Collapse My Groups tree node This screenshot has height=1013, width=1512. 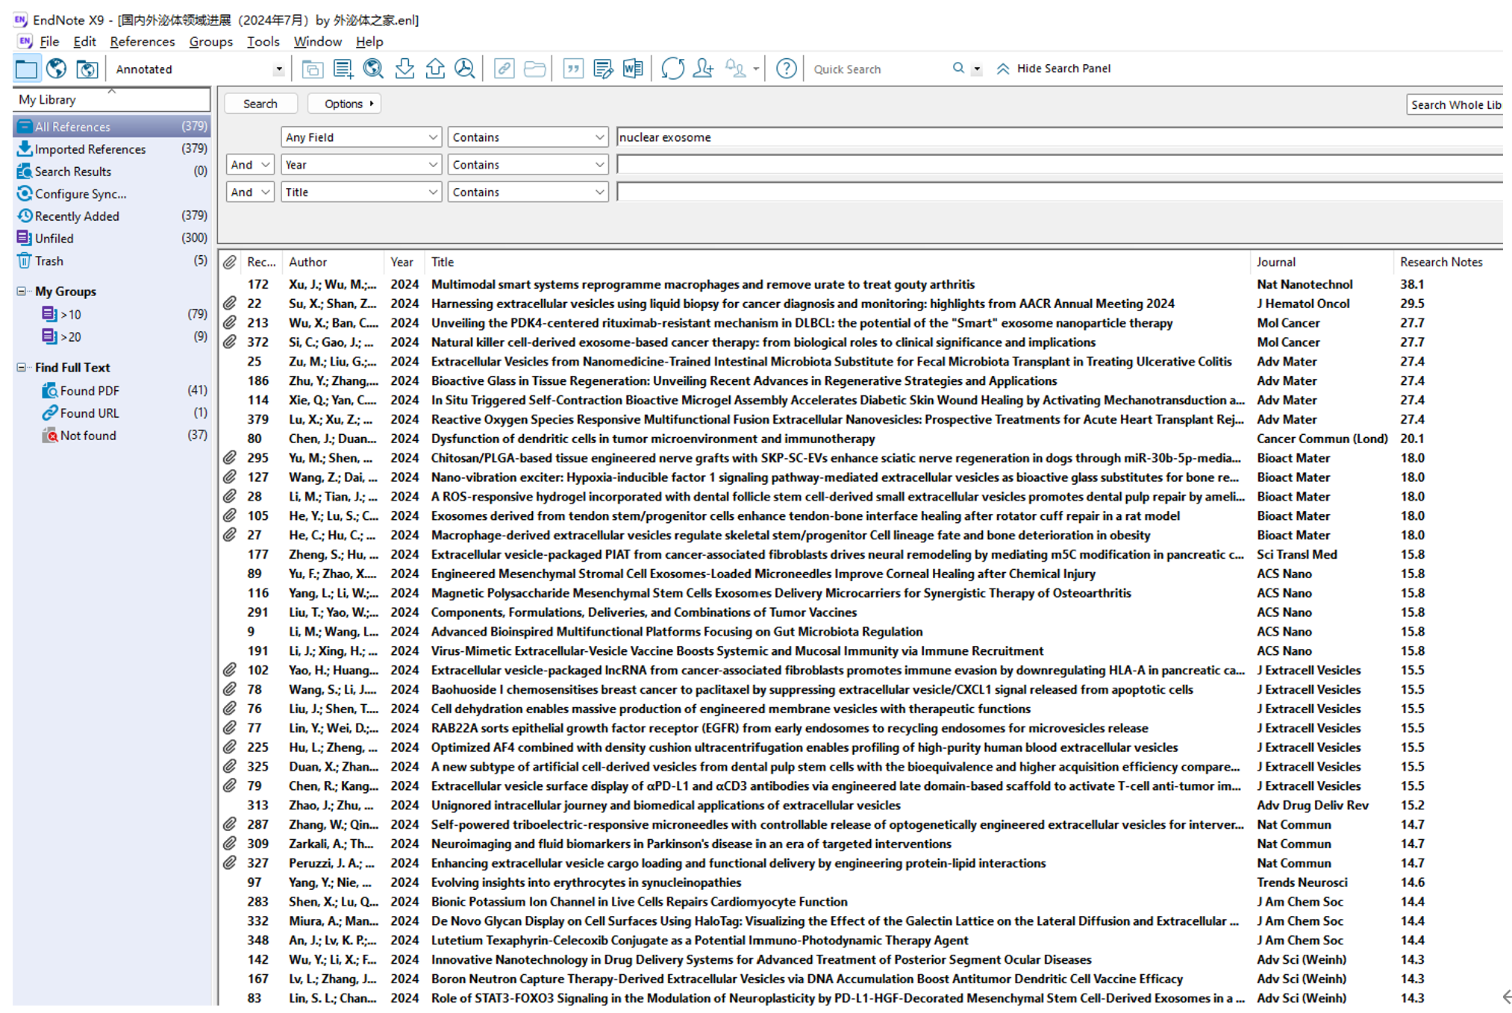point(21,291)
